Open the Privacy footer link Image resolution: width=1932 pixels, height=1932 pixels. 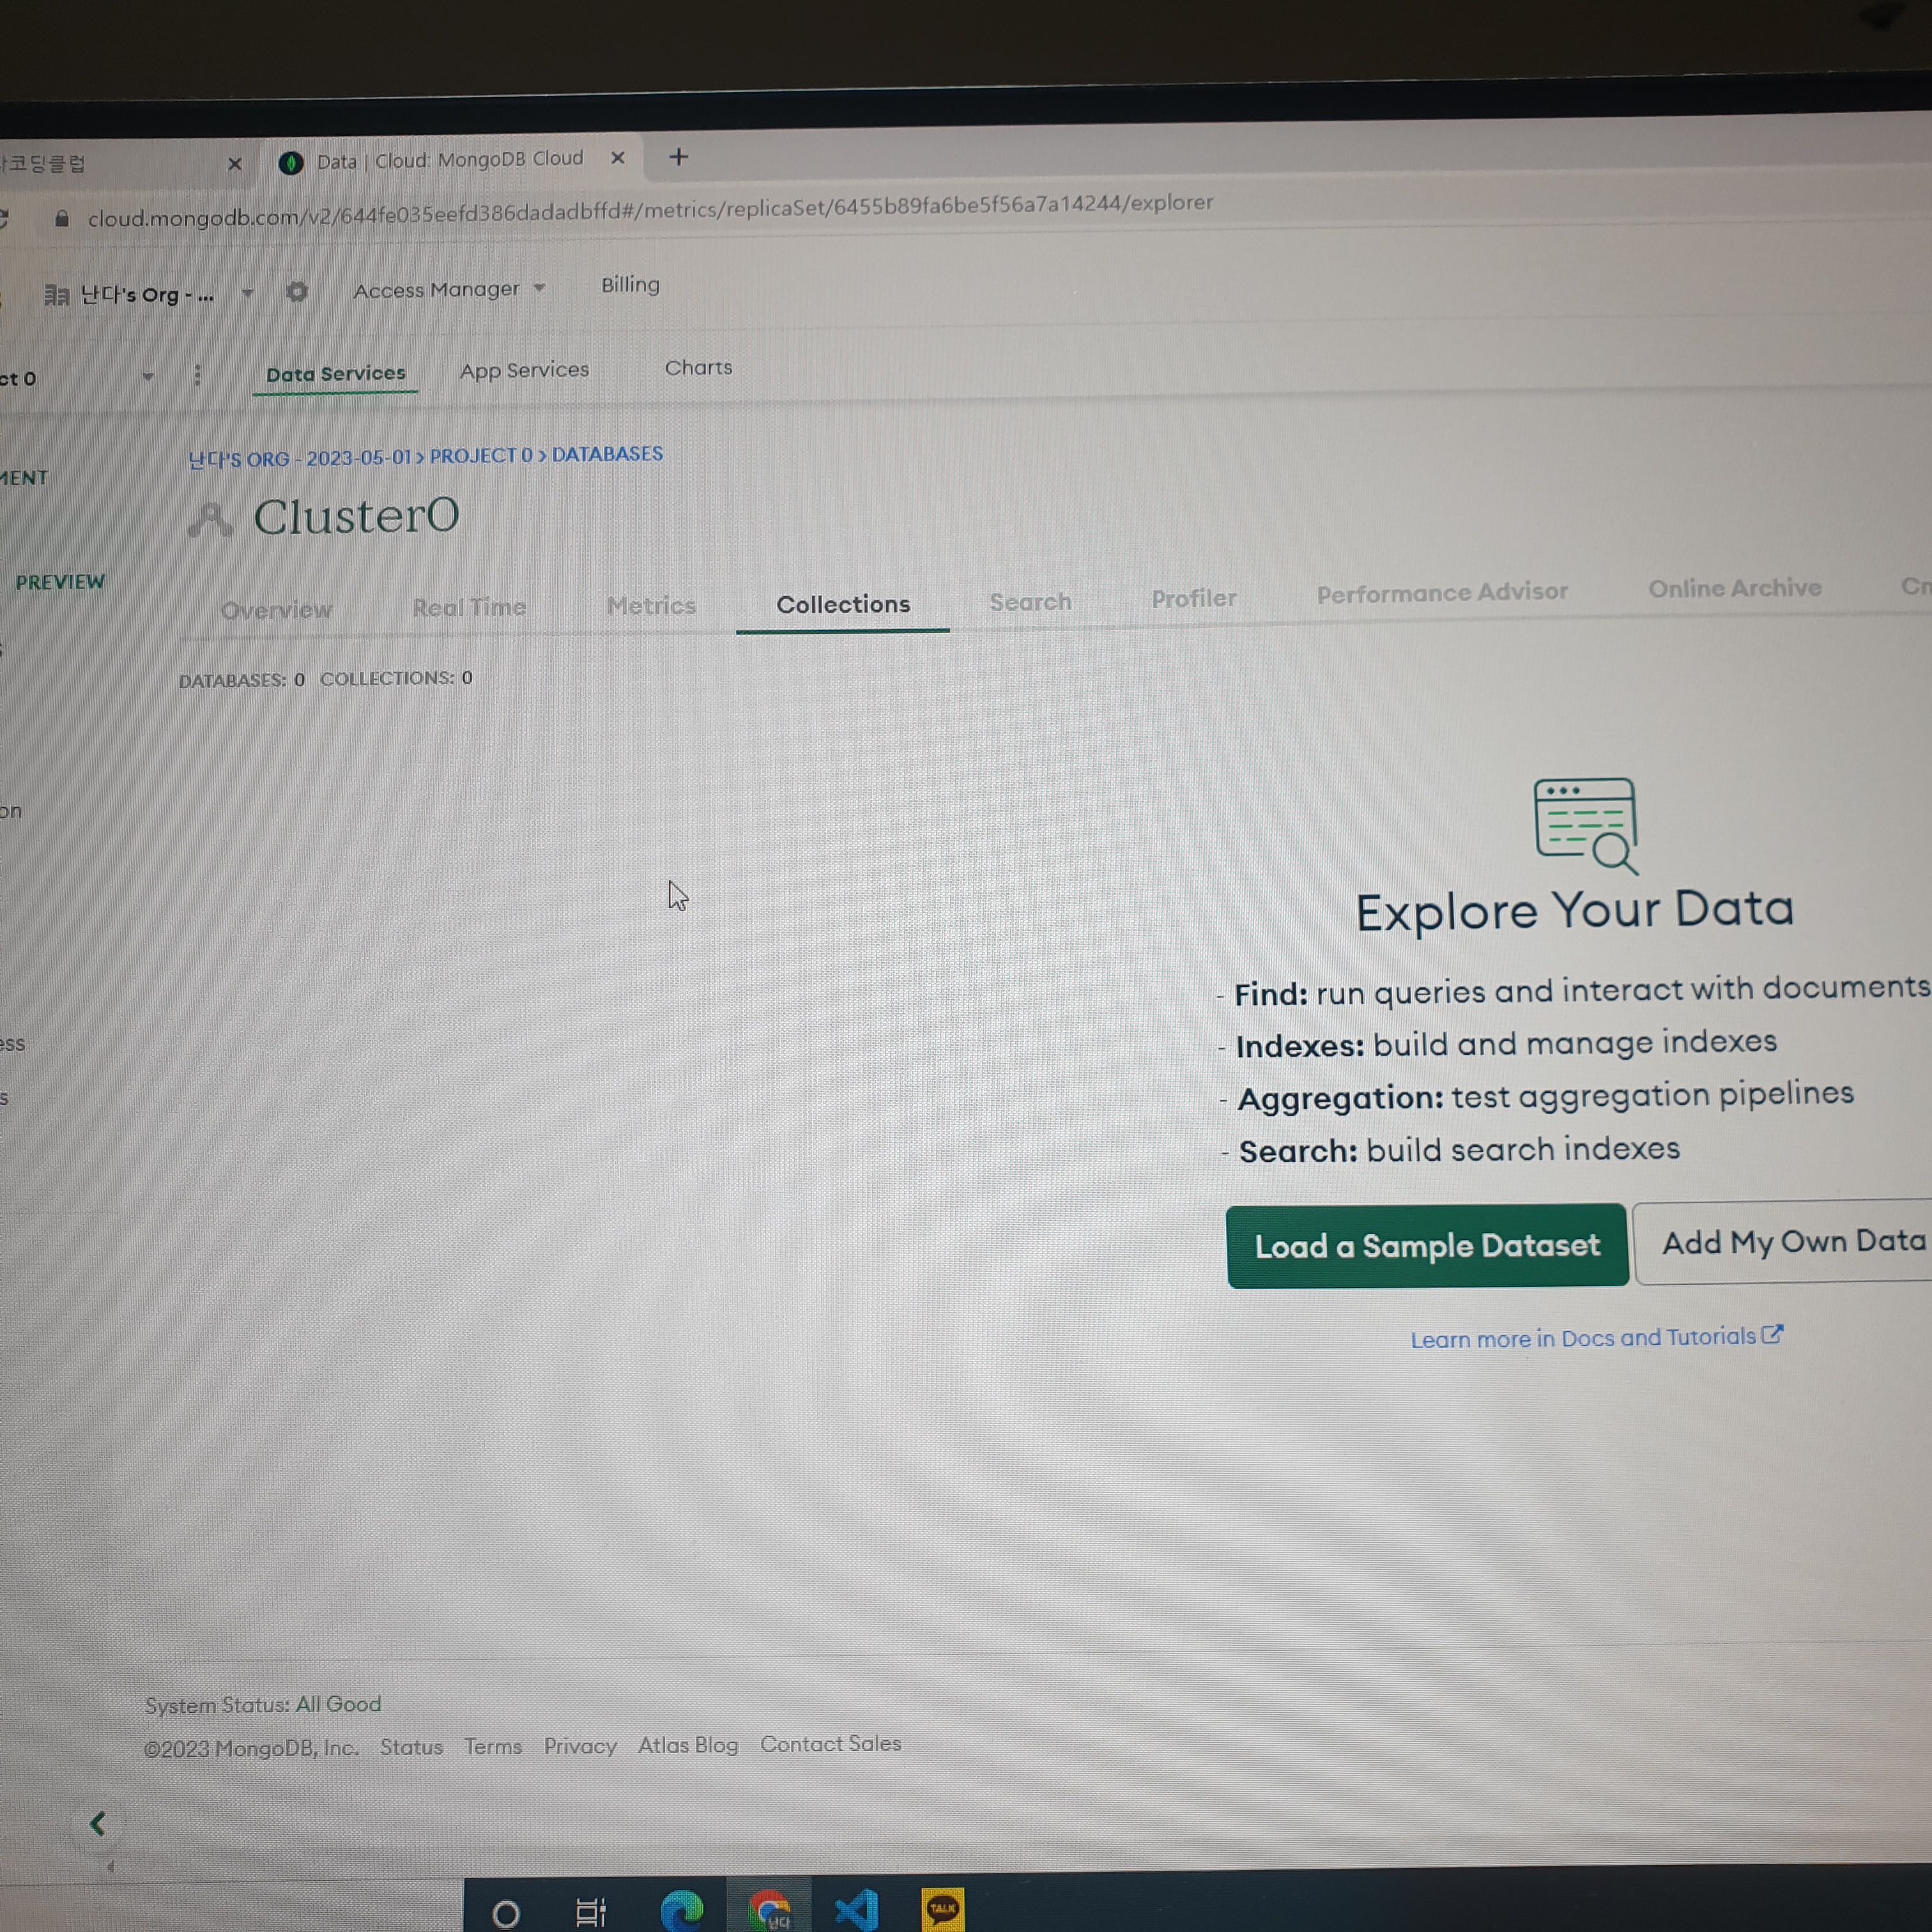pos(580,1745)
